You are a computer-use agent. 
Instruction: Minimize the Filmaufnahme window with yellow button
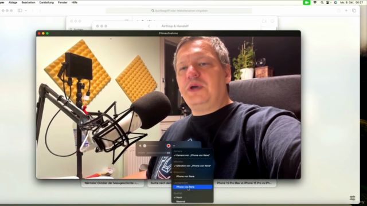(x=44, y=33)
